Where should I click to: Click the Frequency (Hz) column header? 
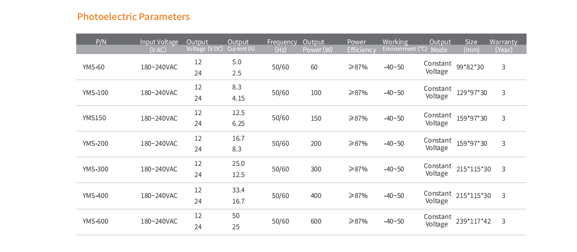pyautogui.click(x=282, y=45)
